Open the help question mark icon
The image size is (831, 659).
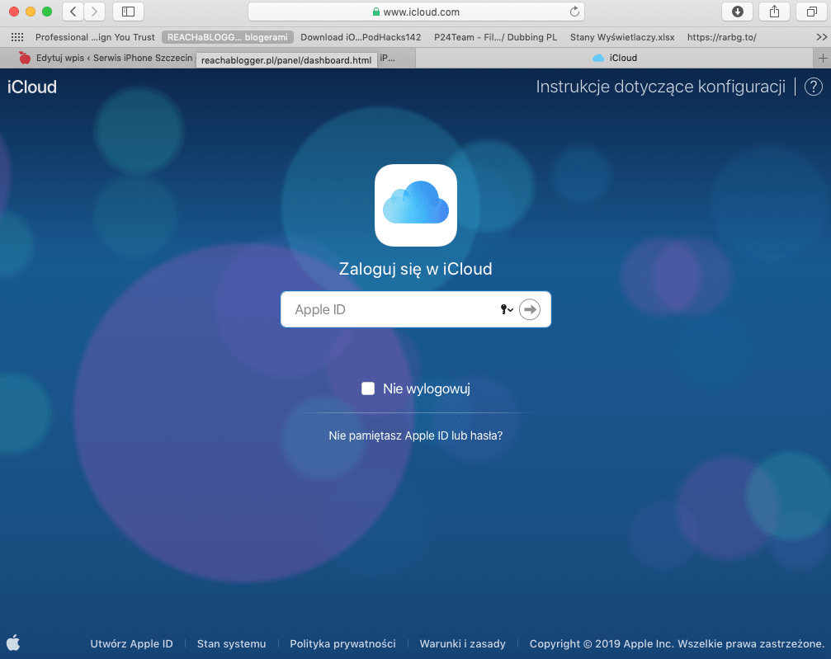[x=813, y=87]
